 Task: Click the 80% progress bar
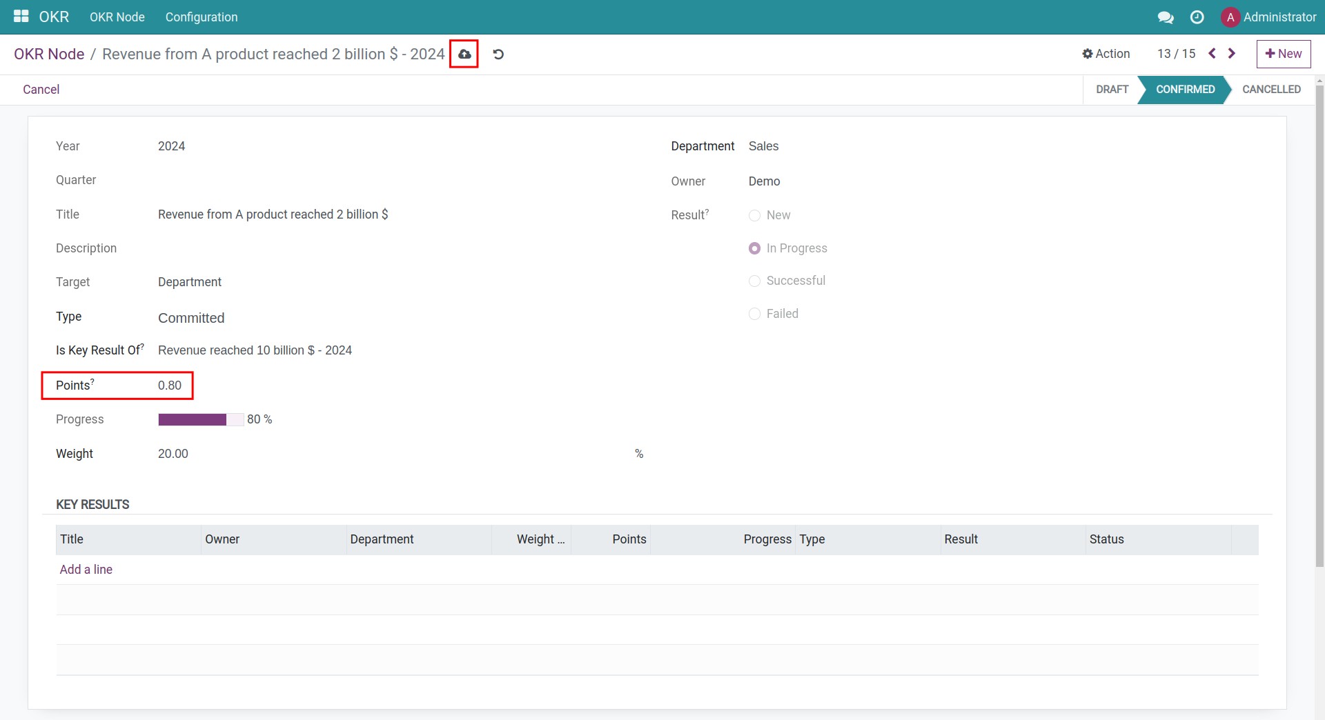[x=200, y=419]
